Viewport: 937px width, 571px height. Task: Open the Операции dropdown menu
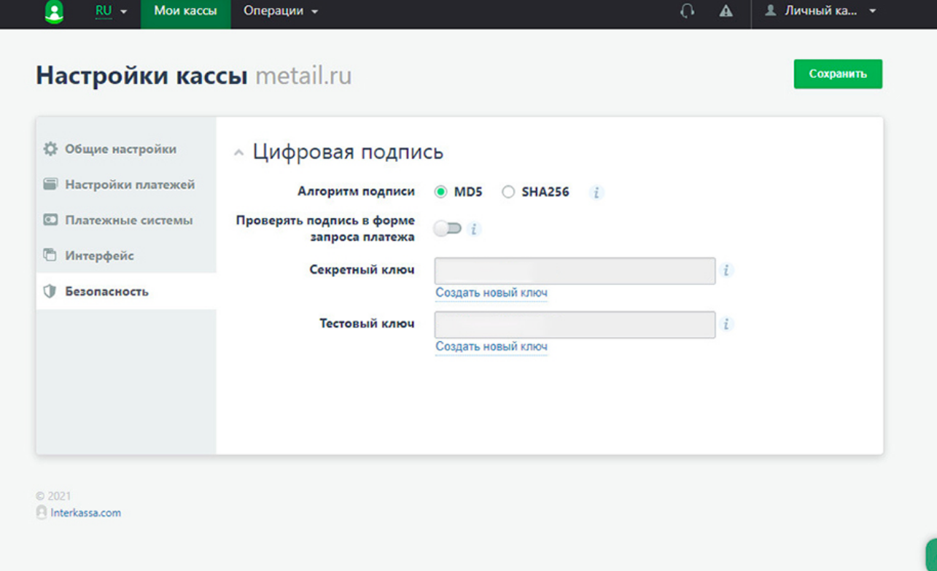(281, 12)
